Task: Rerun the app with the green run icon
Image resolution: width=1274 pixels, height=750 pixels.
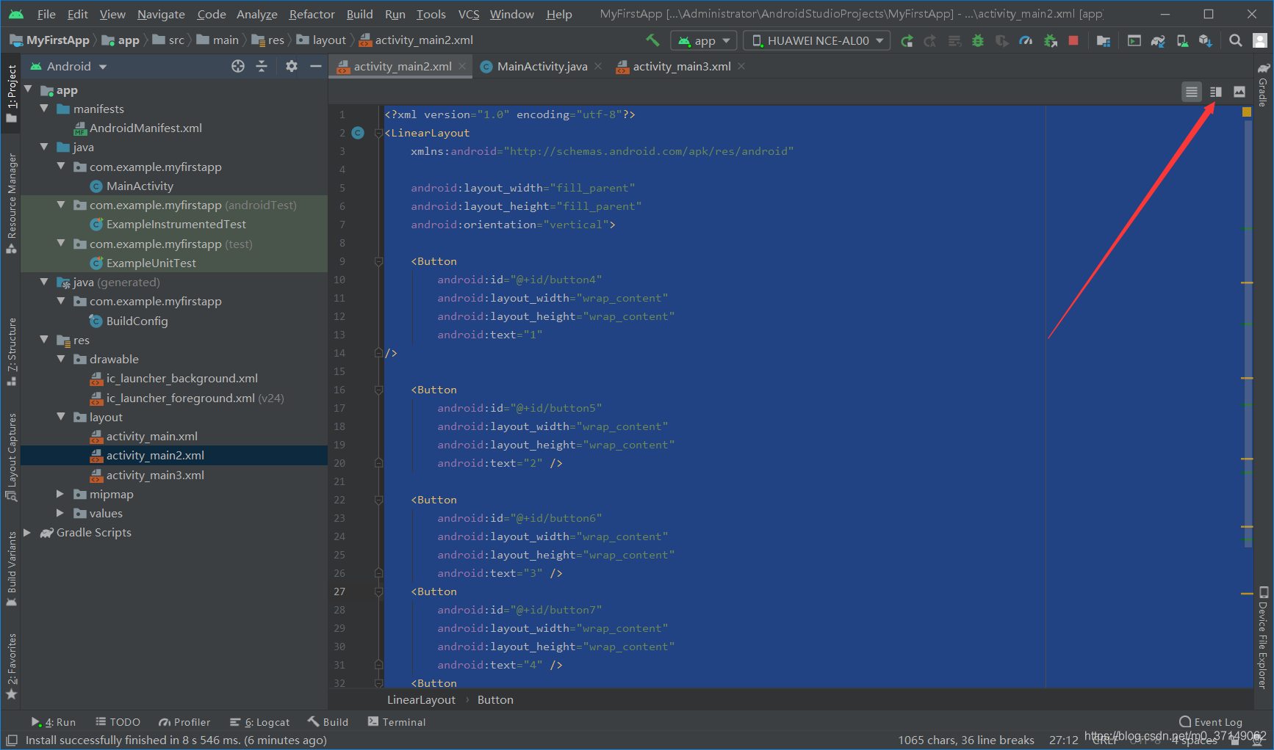Action: click(x=907, y=41)
